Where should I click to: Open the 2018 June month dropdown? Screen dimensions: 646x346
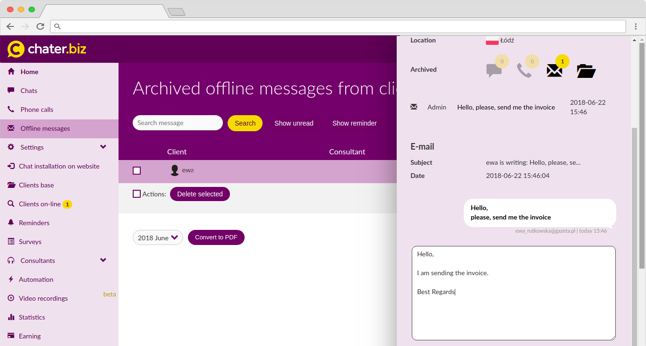tap(158, 237)
